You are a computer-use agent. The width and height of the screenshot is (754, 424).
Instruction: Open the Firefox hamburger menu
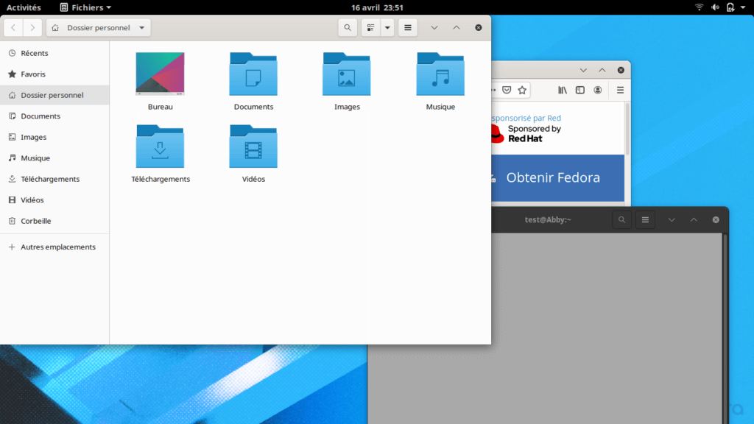click(x=620, y=90)
